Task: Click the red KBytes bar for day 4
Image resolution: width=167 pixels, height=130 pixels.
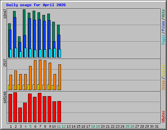Action: pos(25,112)
